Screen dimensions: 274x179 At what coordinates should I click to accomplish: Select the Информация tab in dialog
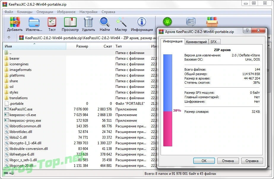[x=172, y=41]
